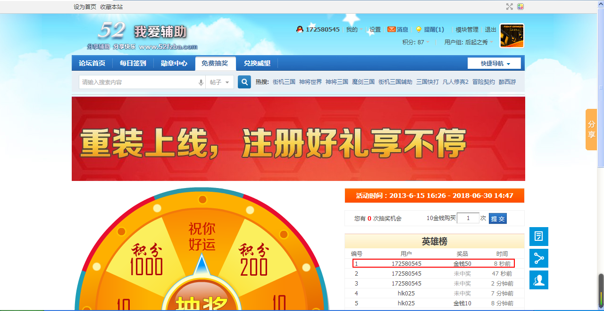This screenshot has width=604, height=311.
Task: Click the orange 分享 side tab
Action: pos(591,130)
